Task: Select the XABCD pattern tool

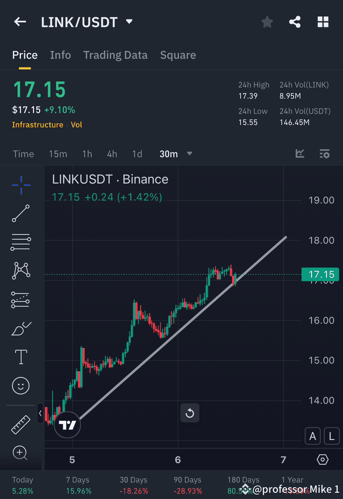Action: [x=20, y=270]
